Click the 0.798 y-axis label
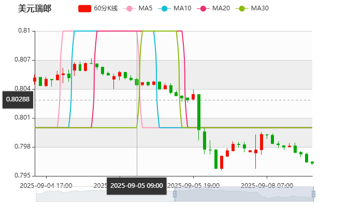Image resolution: width=347 pixels, height=207 pixels. pyautogui.click(x=22, y=146)
